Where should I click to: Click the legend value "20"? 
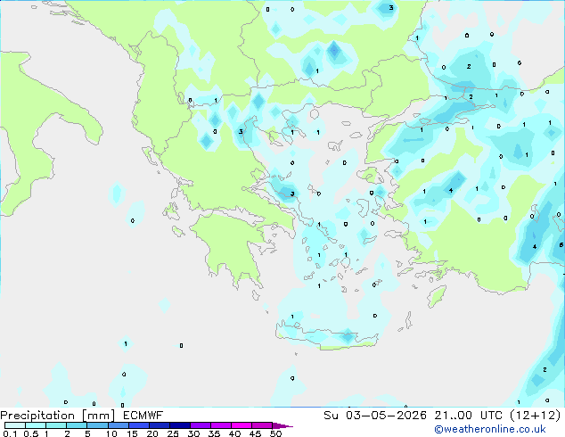(152, 433)
